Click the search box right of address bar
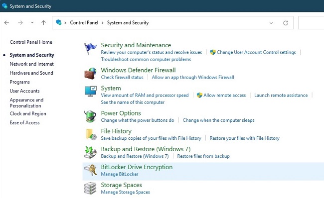This screenshot has height=198, width=324. 311,23
